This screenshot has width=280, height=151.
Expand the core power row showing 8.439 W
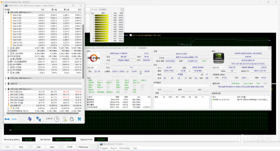coord(8,108)
